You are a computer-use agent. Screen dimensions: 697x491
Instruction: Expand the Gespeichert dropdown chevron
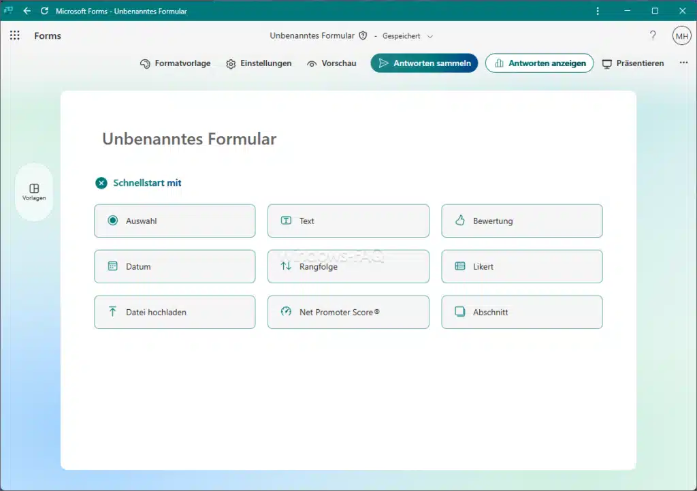click(x=430, y=37)
